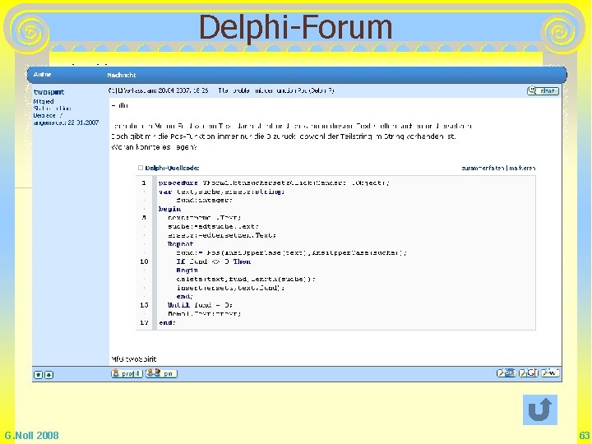Click the code line starting with 'procedure'
The image size is (592, 444).
pos(274,183)
